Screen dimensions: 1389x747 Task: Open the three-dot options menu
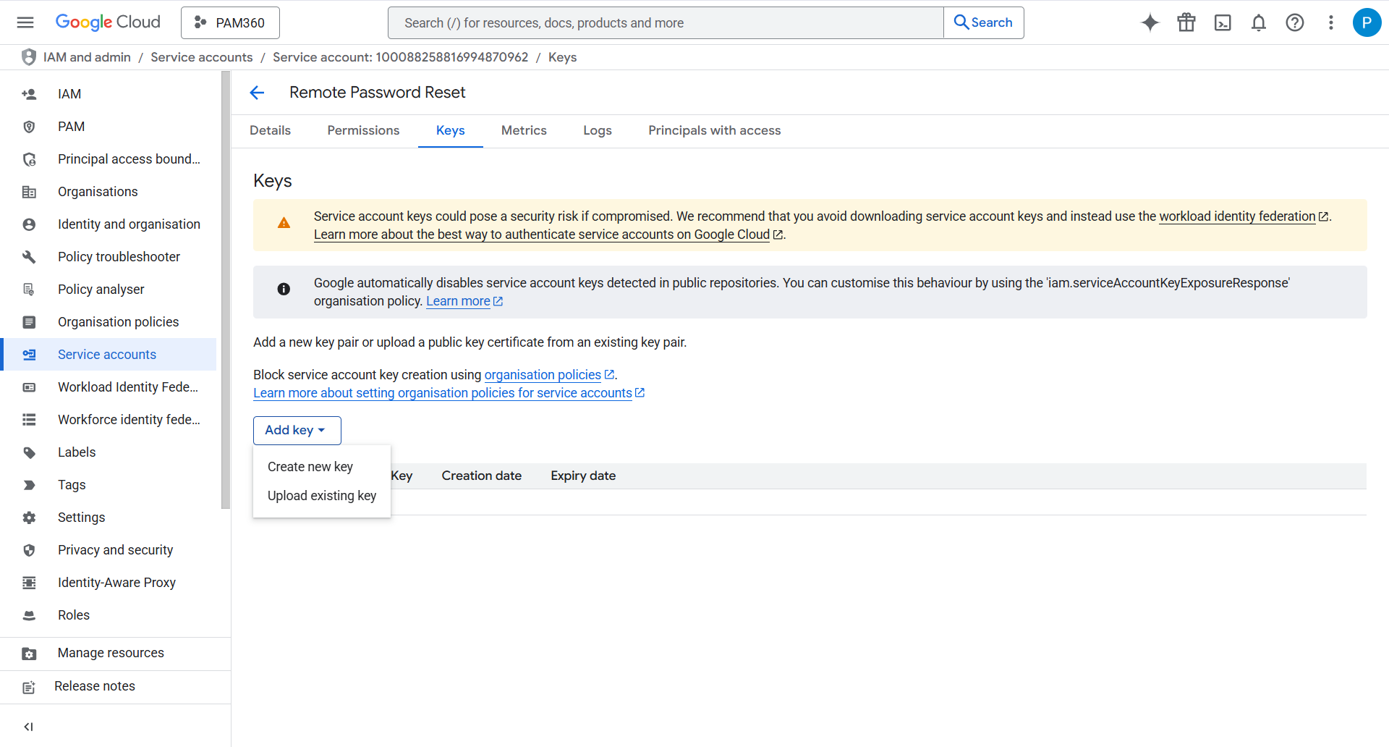coord(1331,22)
